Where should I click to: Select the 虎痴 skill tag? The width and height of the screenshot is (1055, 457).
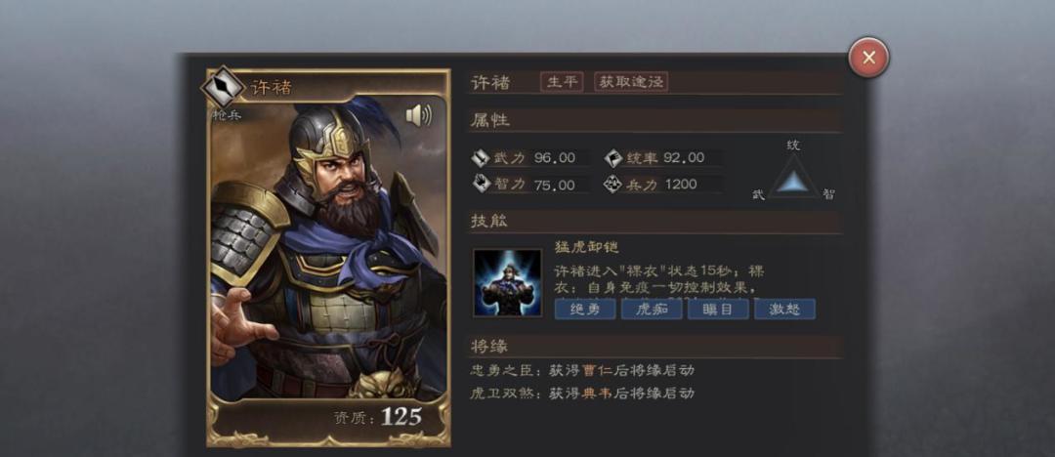652,309
